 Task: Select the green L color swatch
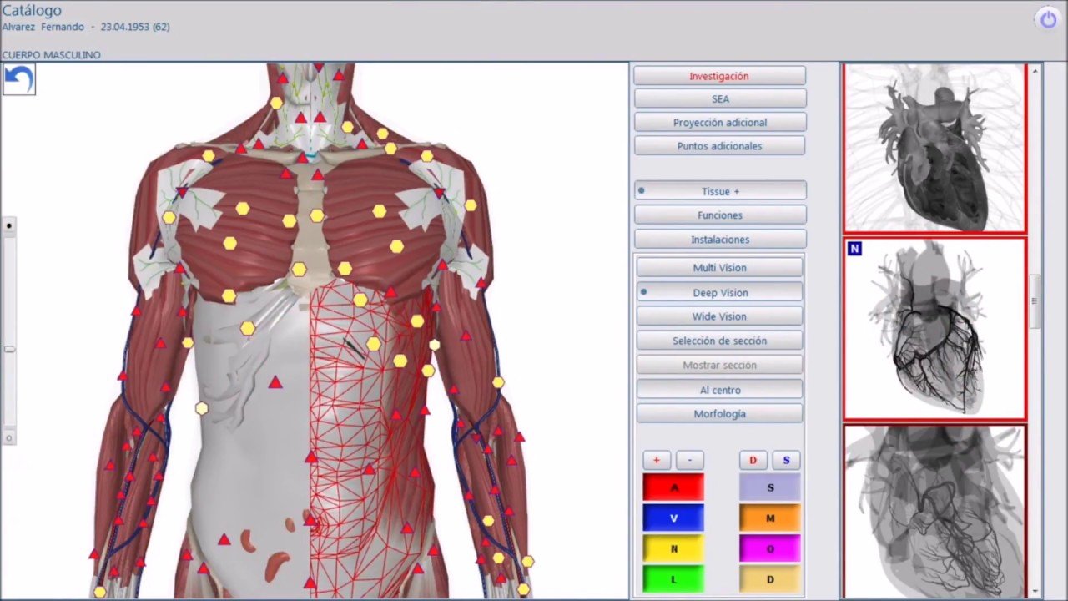(x=673, y=578)
